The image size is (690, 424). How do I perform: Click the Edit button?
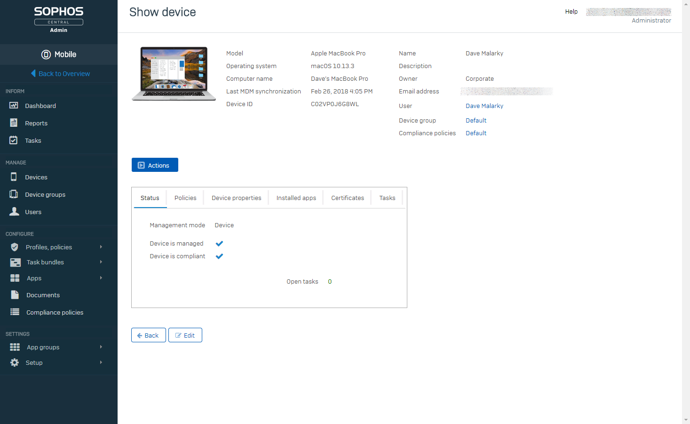click(185, 335)
